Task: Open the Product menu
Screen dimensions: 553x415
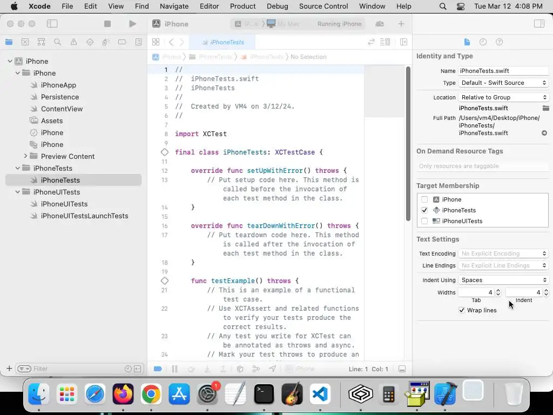Action: (242, 6)
